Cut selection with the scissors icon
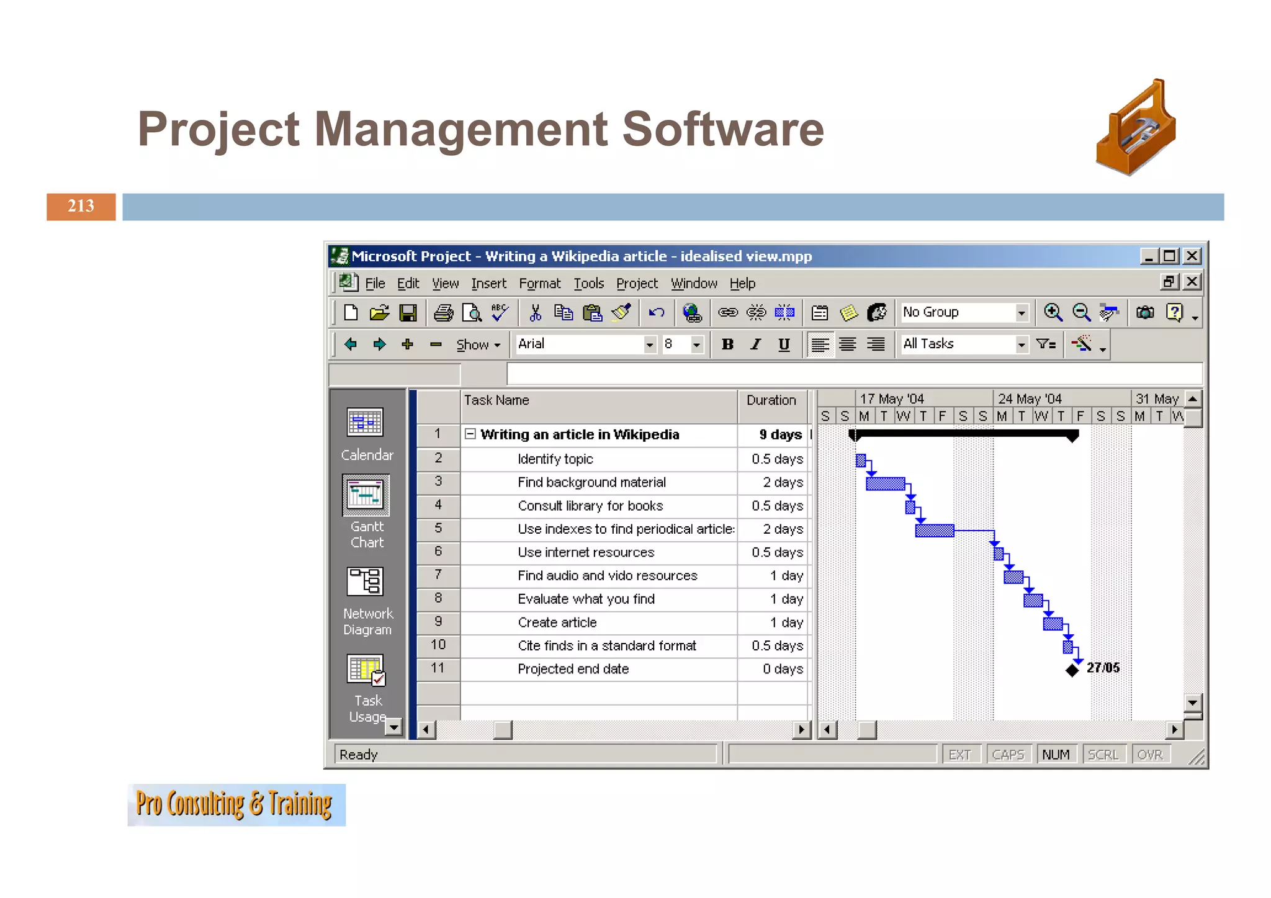Screen dimensions: 1271x898 click(x=535, y=312)
